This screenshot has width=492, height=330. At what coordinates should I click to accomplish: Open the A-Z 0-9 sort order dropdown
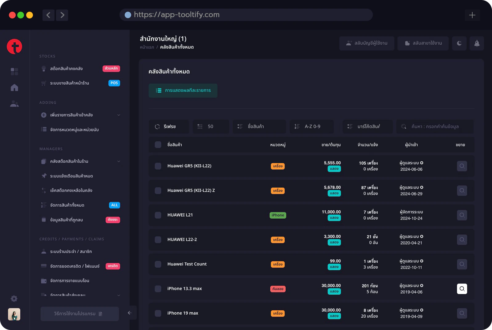point(312,126)
